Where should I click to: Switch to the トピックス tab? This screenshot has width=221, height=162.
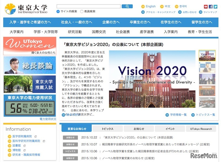point(107,129)
